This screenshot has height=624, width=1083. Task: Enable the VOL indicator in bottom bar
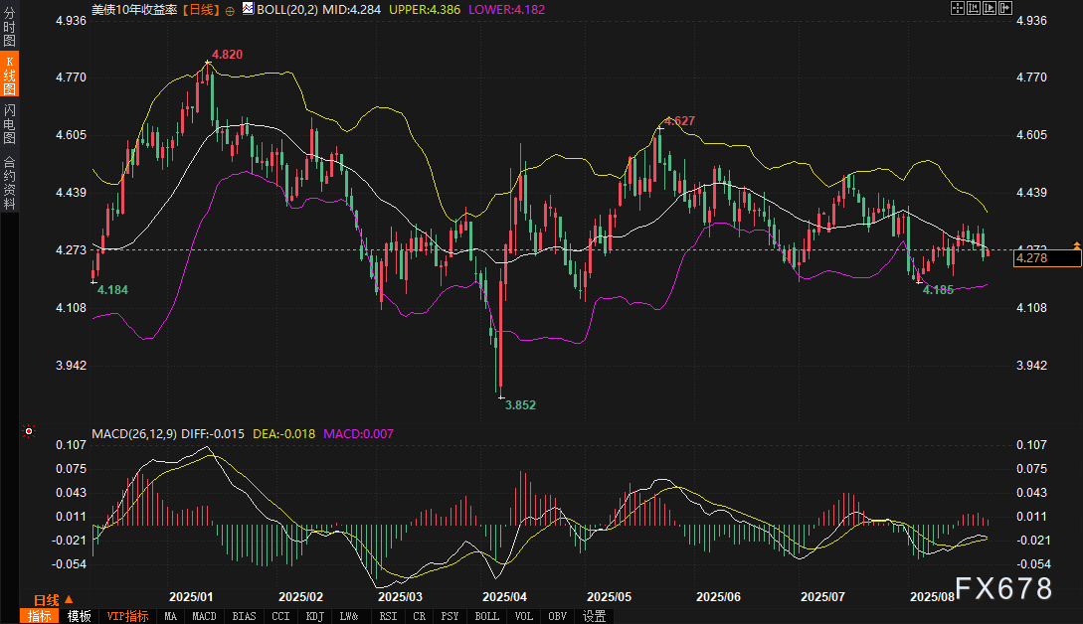[x=522, y=616]
